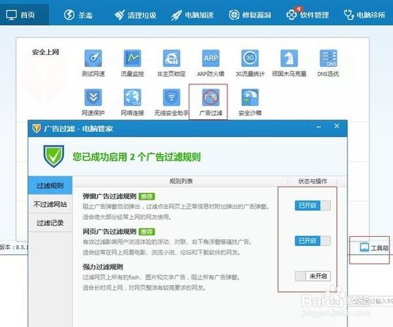The image size is (393, 327).
Task: Click the 安全上网 section label
Action: coord(46,52)
